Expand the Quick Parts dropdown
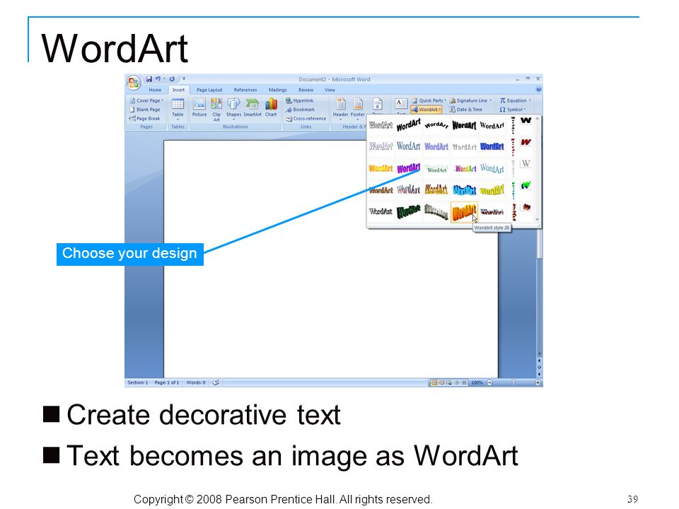 click(x=429, y=100)
